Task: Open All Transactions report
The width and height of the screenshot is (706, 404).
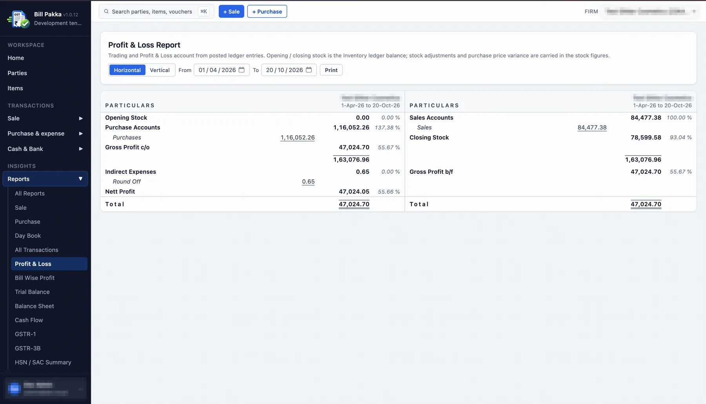Action: point(49,250)
